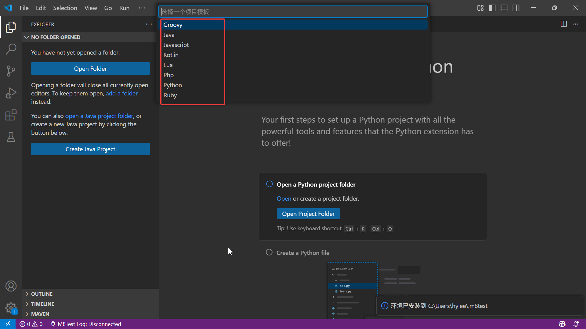Open the Extensions view icon
The height and width of the screenshot is (329, 586).
11,115
